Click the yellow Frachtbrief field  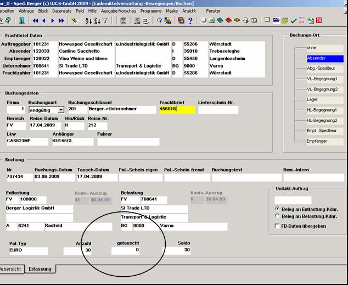click(x=177, y=109)
